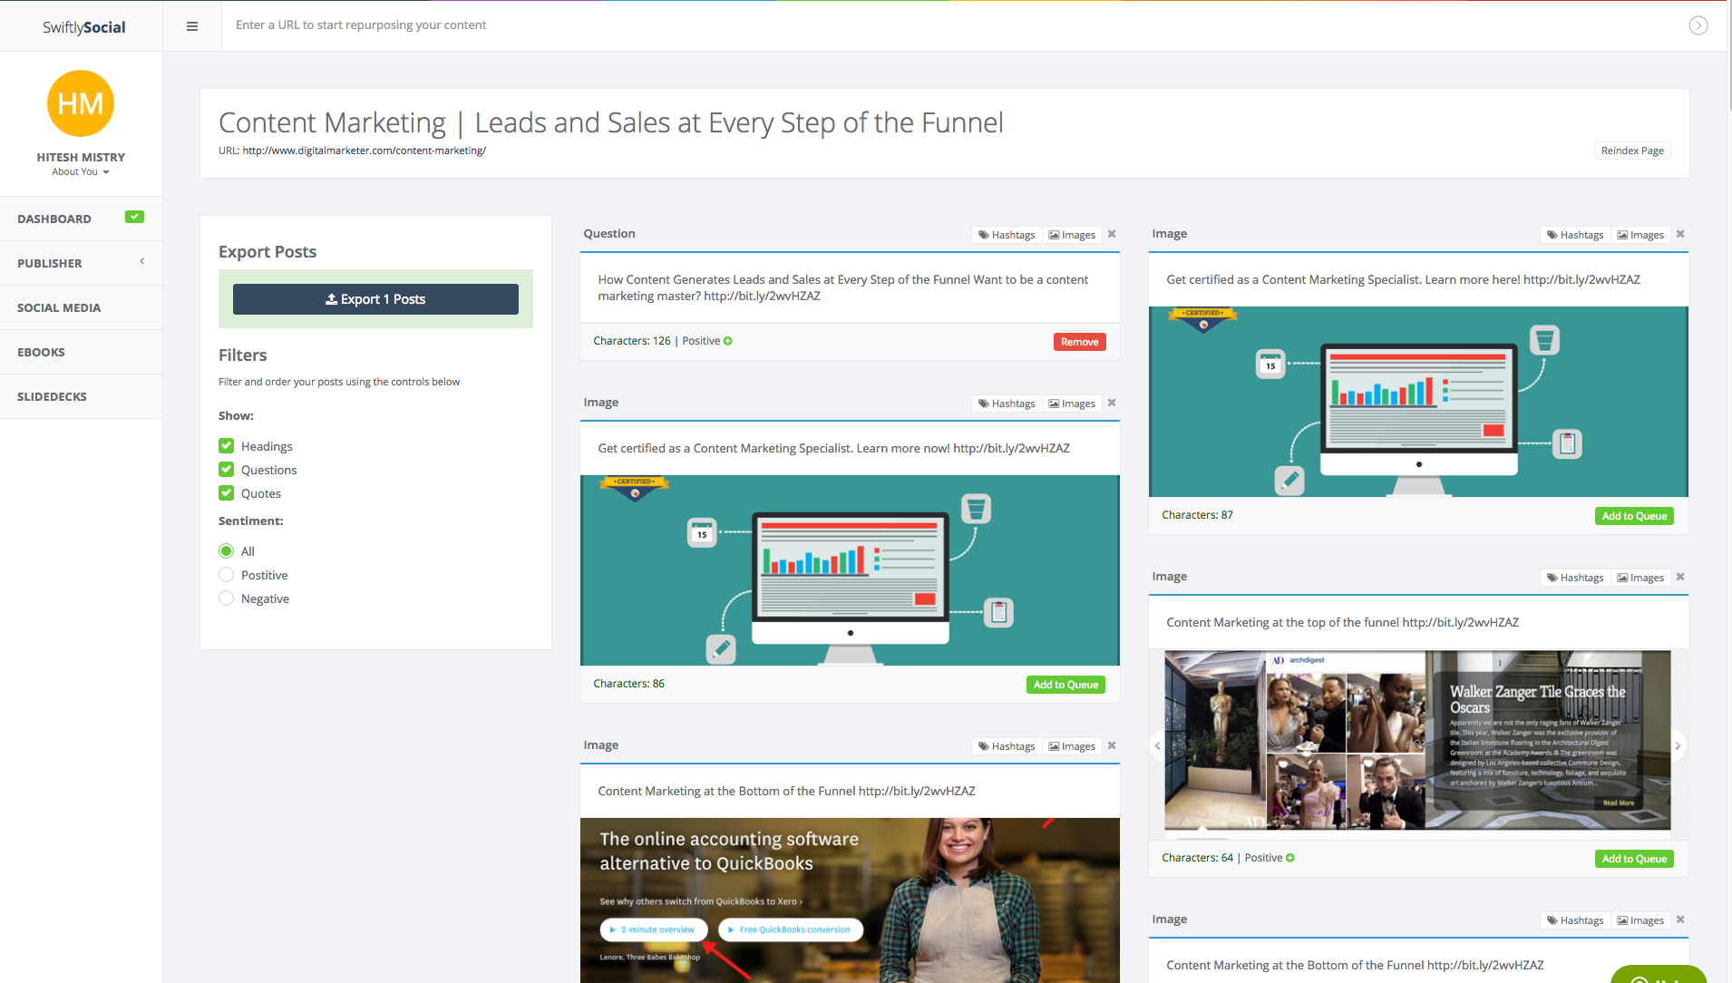The height and width of the screenshot is (983, 1732).
Task: Open Hashtags for the Question post
Action: coord(1007,235)
